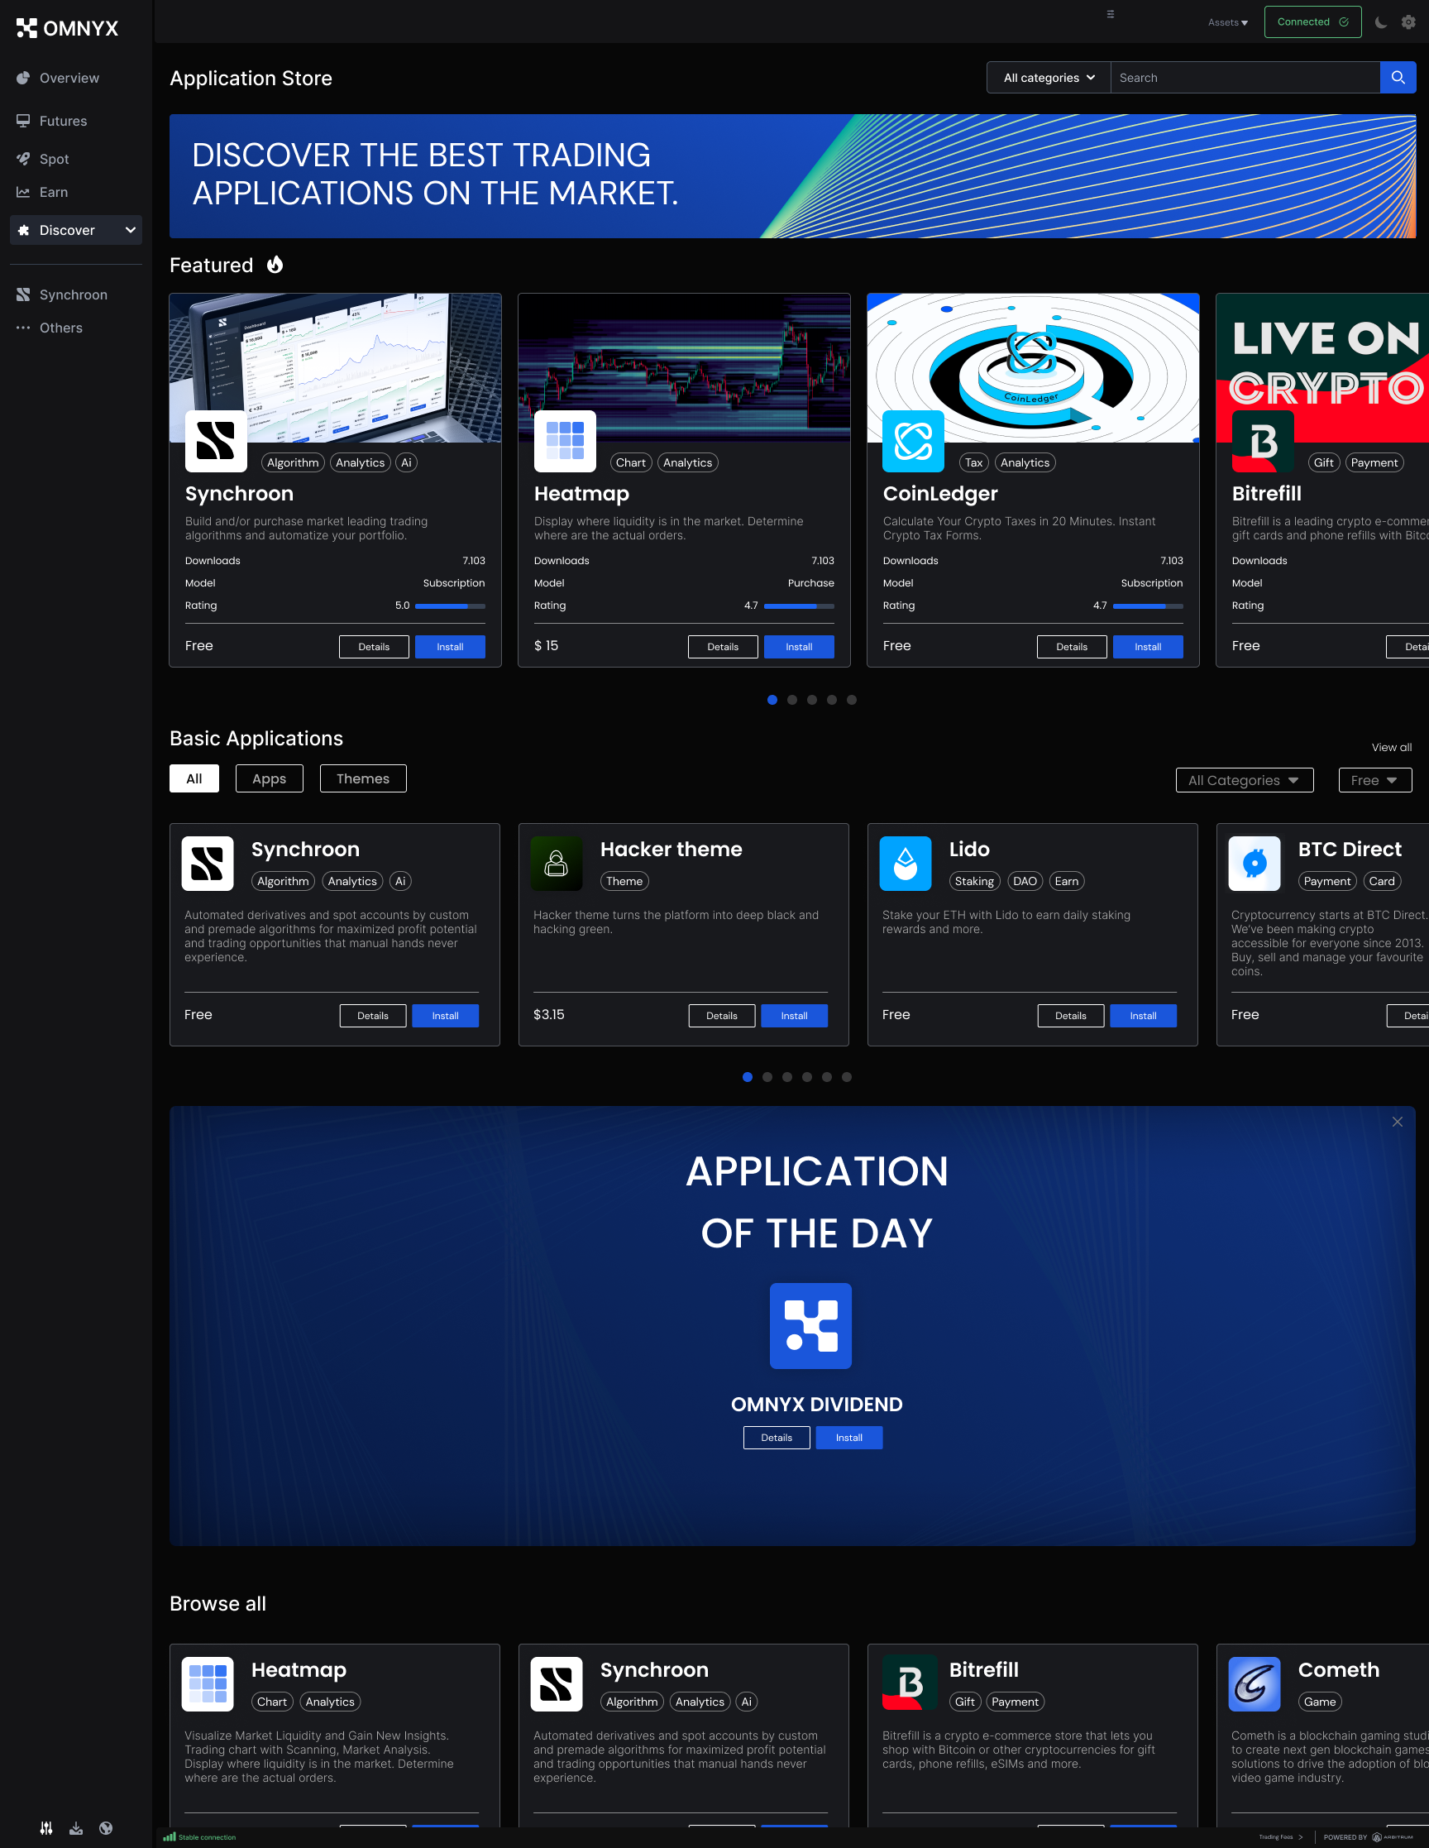This screenshot has width=1429, height=1848.
Task: View Details for Lido
Action: [1071, 1015]
